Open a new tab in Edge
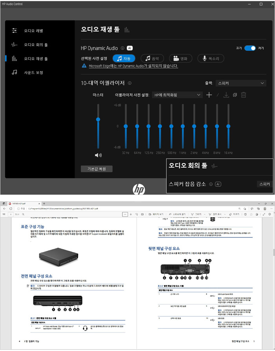275x351 pixels. pos(44,204)
